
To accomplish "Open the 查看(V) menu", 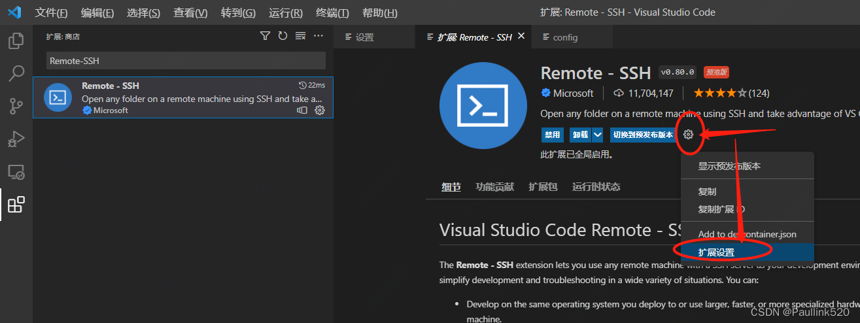I will (190, 12).
